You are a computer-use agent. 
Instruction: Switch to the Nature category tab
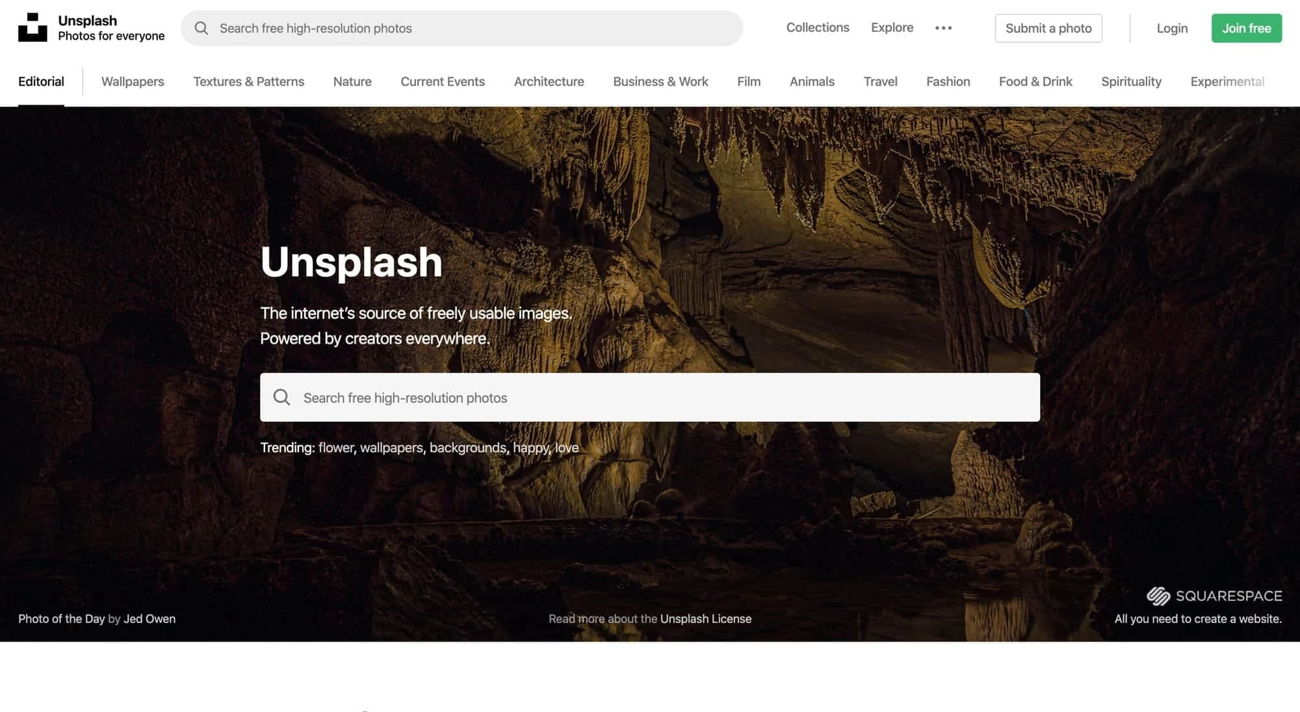coord(352,81)
